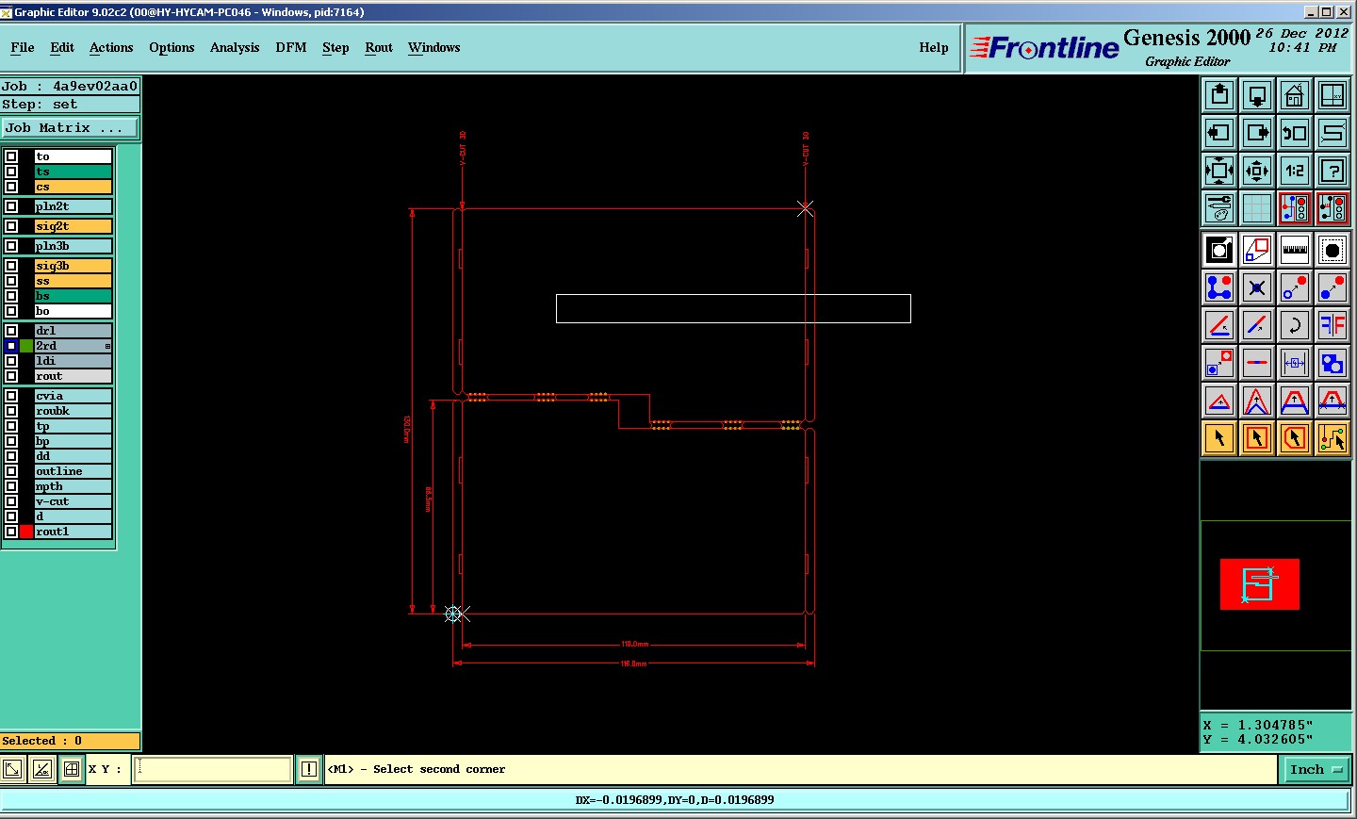
Task: Toggle the checkbox for layer 'rout1'
Action: click(11, 532)
